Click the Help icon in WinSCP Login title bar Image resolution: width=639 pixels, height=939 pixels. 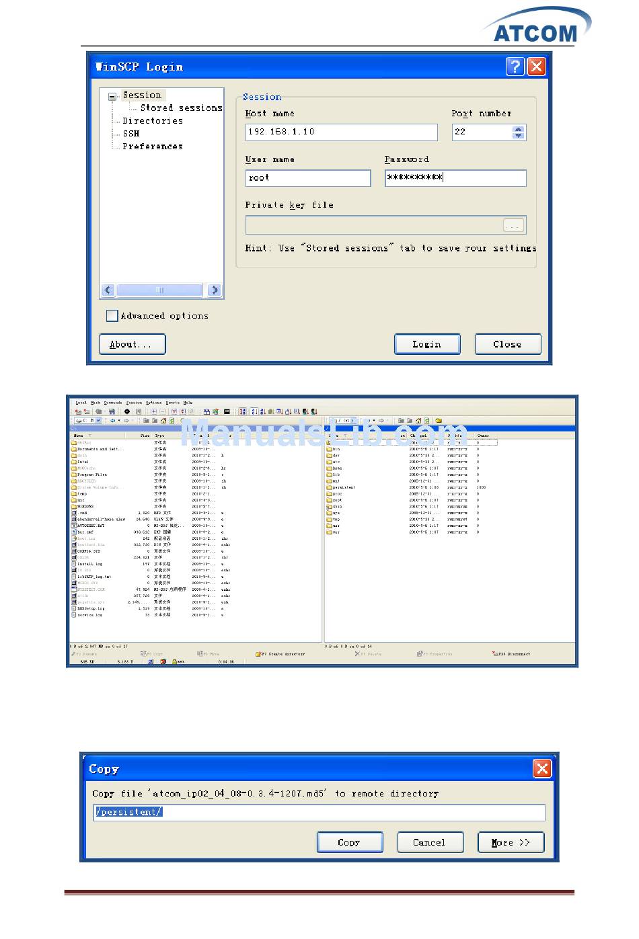click(x=515, y=66)
